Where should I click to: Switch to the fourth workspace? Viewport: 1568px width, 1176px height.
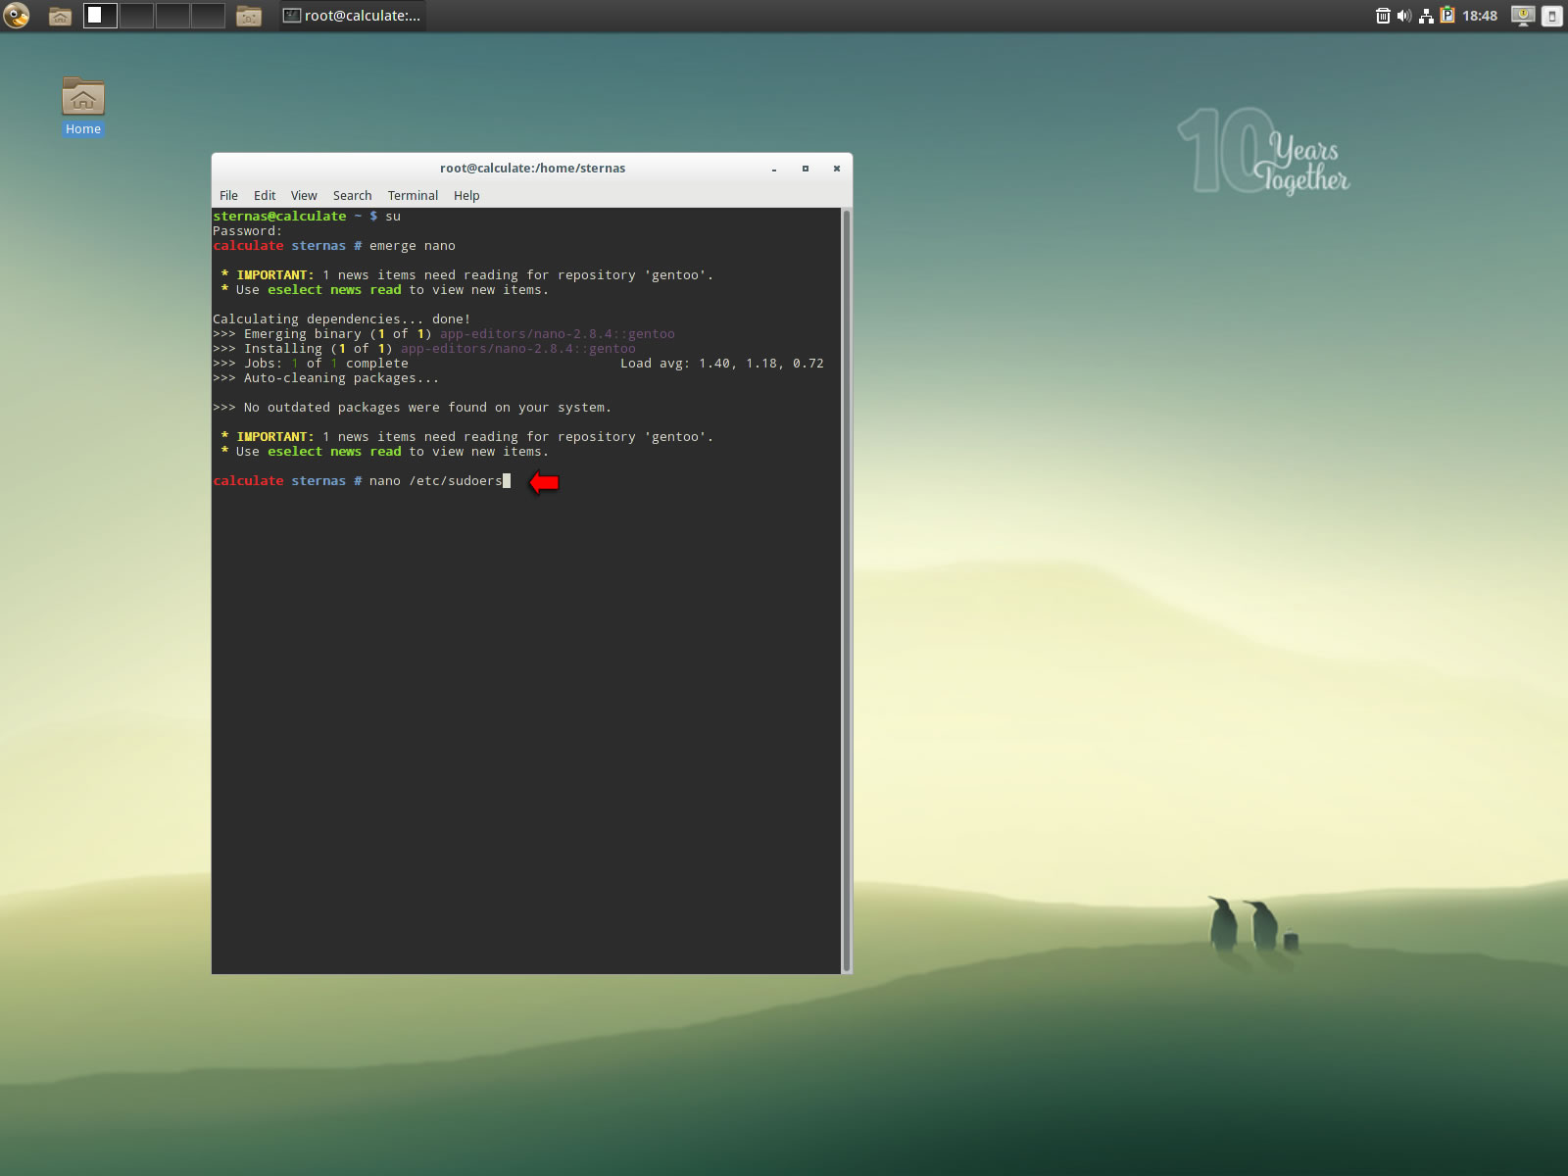(208, 16)
